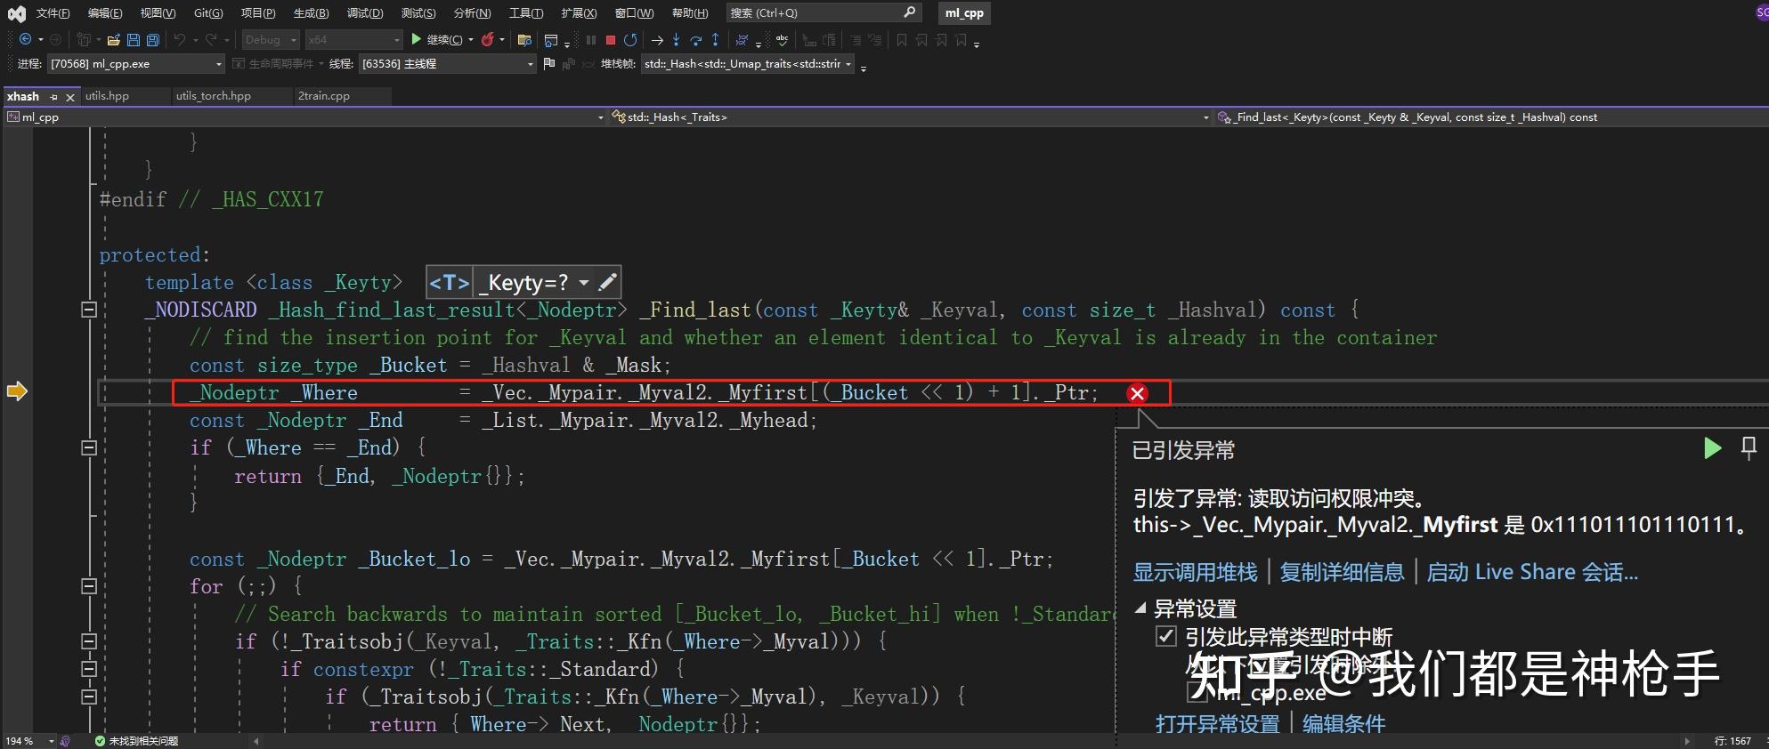The width and height of the screenshot is (1769, 749).
Task: Open the stack frame dropdown
Action: click(x=747, y=64)
